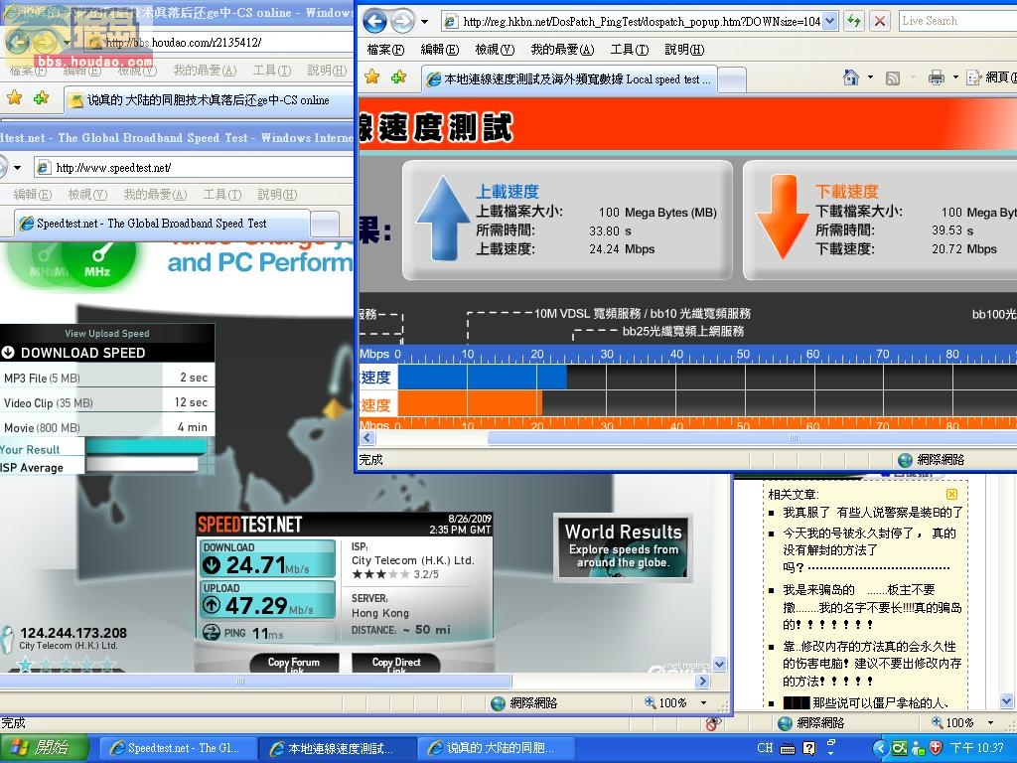
Task: Click the Live Search input box
Action: (x=957, y=21)
